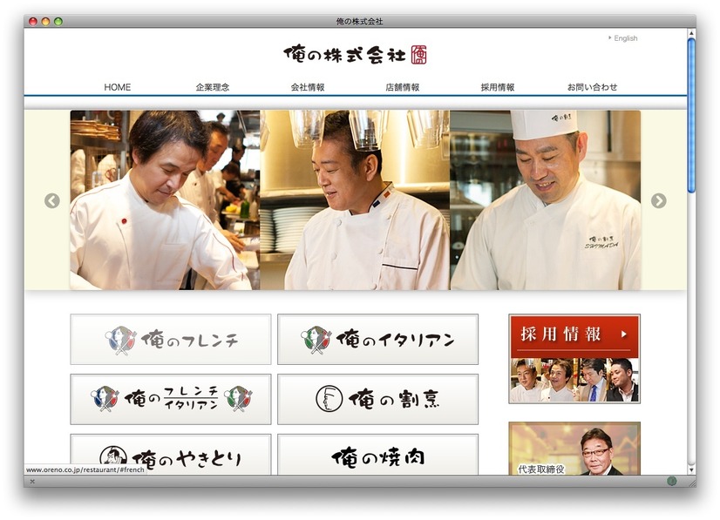Click the scrollbar up arrow
Screen dimensions: 720x520
pyautogui.click(x=691, y=33)
